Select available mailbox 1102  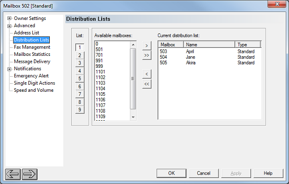113,77
